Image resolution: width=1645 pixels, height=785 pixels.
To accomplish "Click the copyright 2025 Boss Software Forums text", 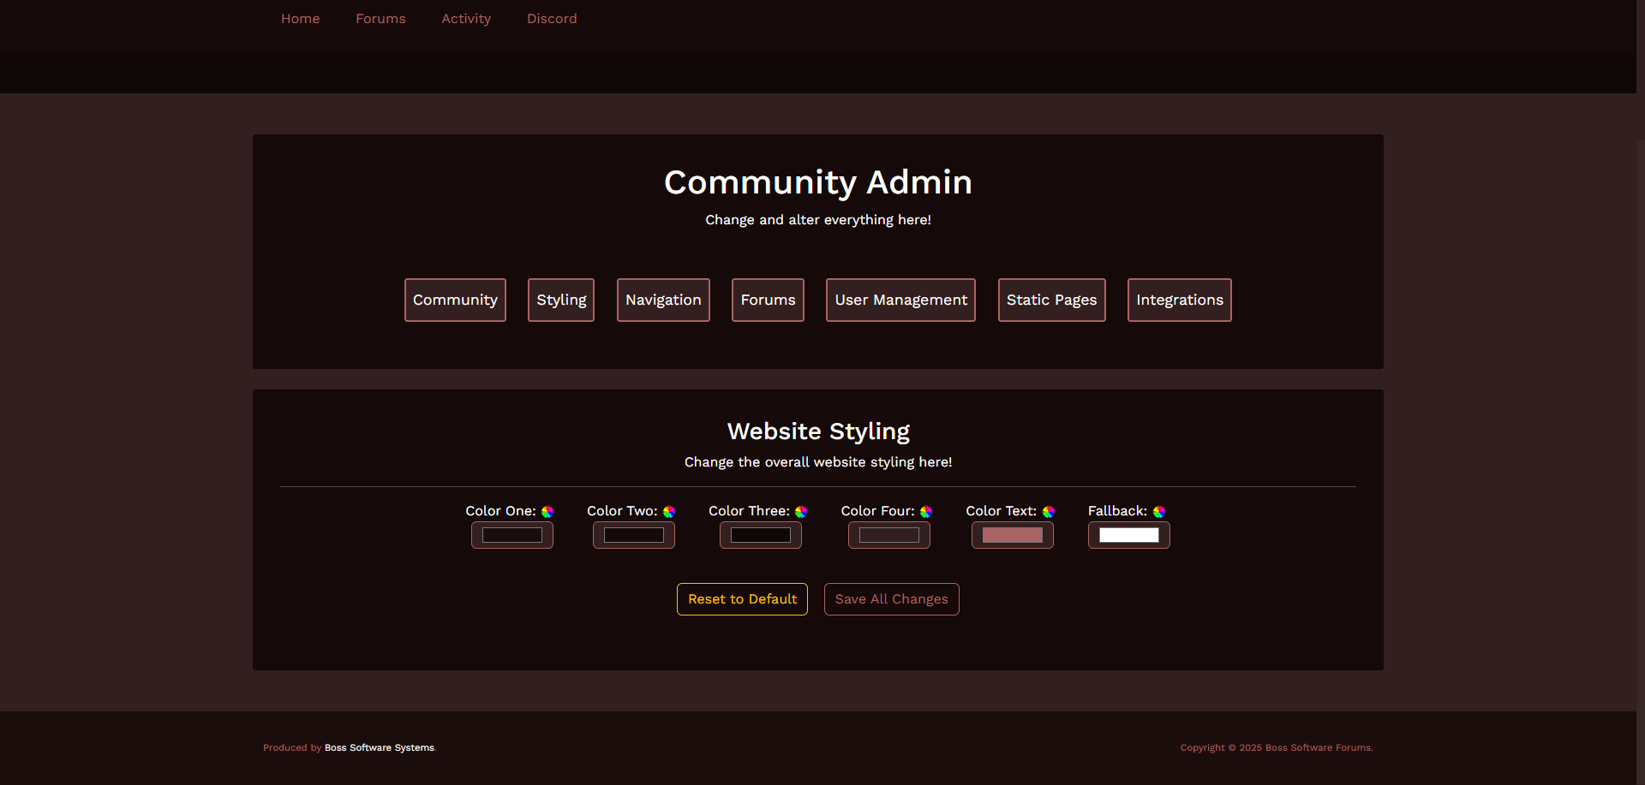I will click(x=1277, y=748).
